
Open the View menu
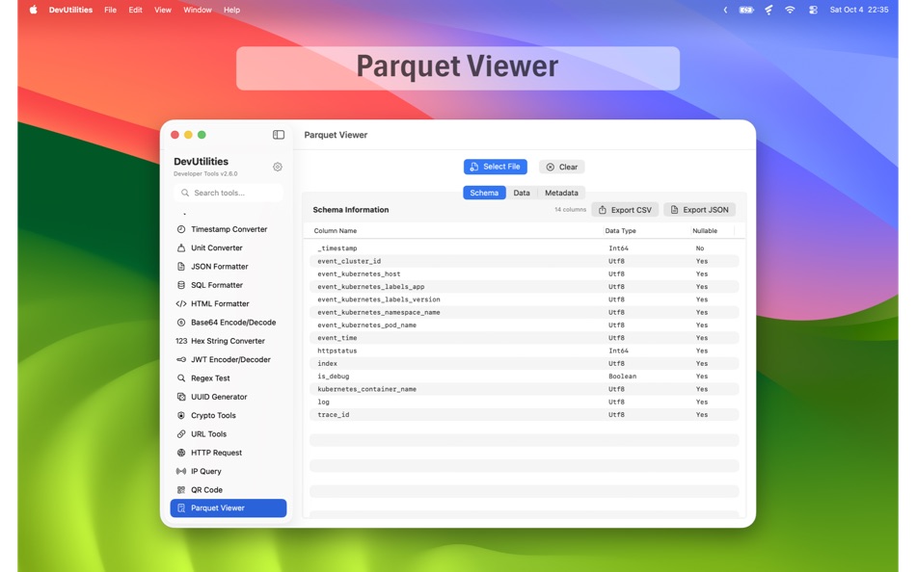point(162,10)
